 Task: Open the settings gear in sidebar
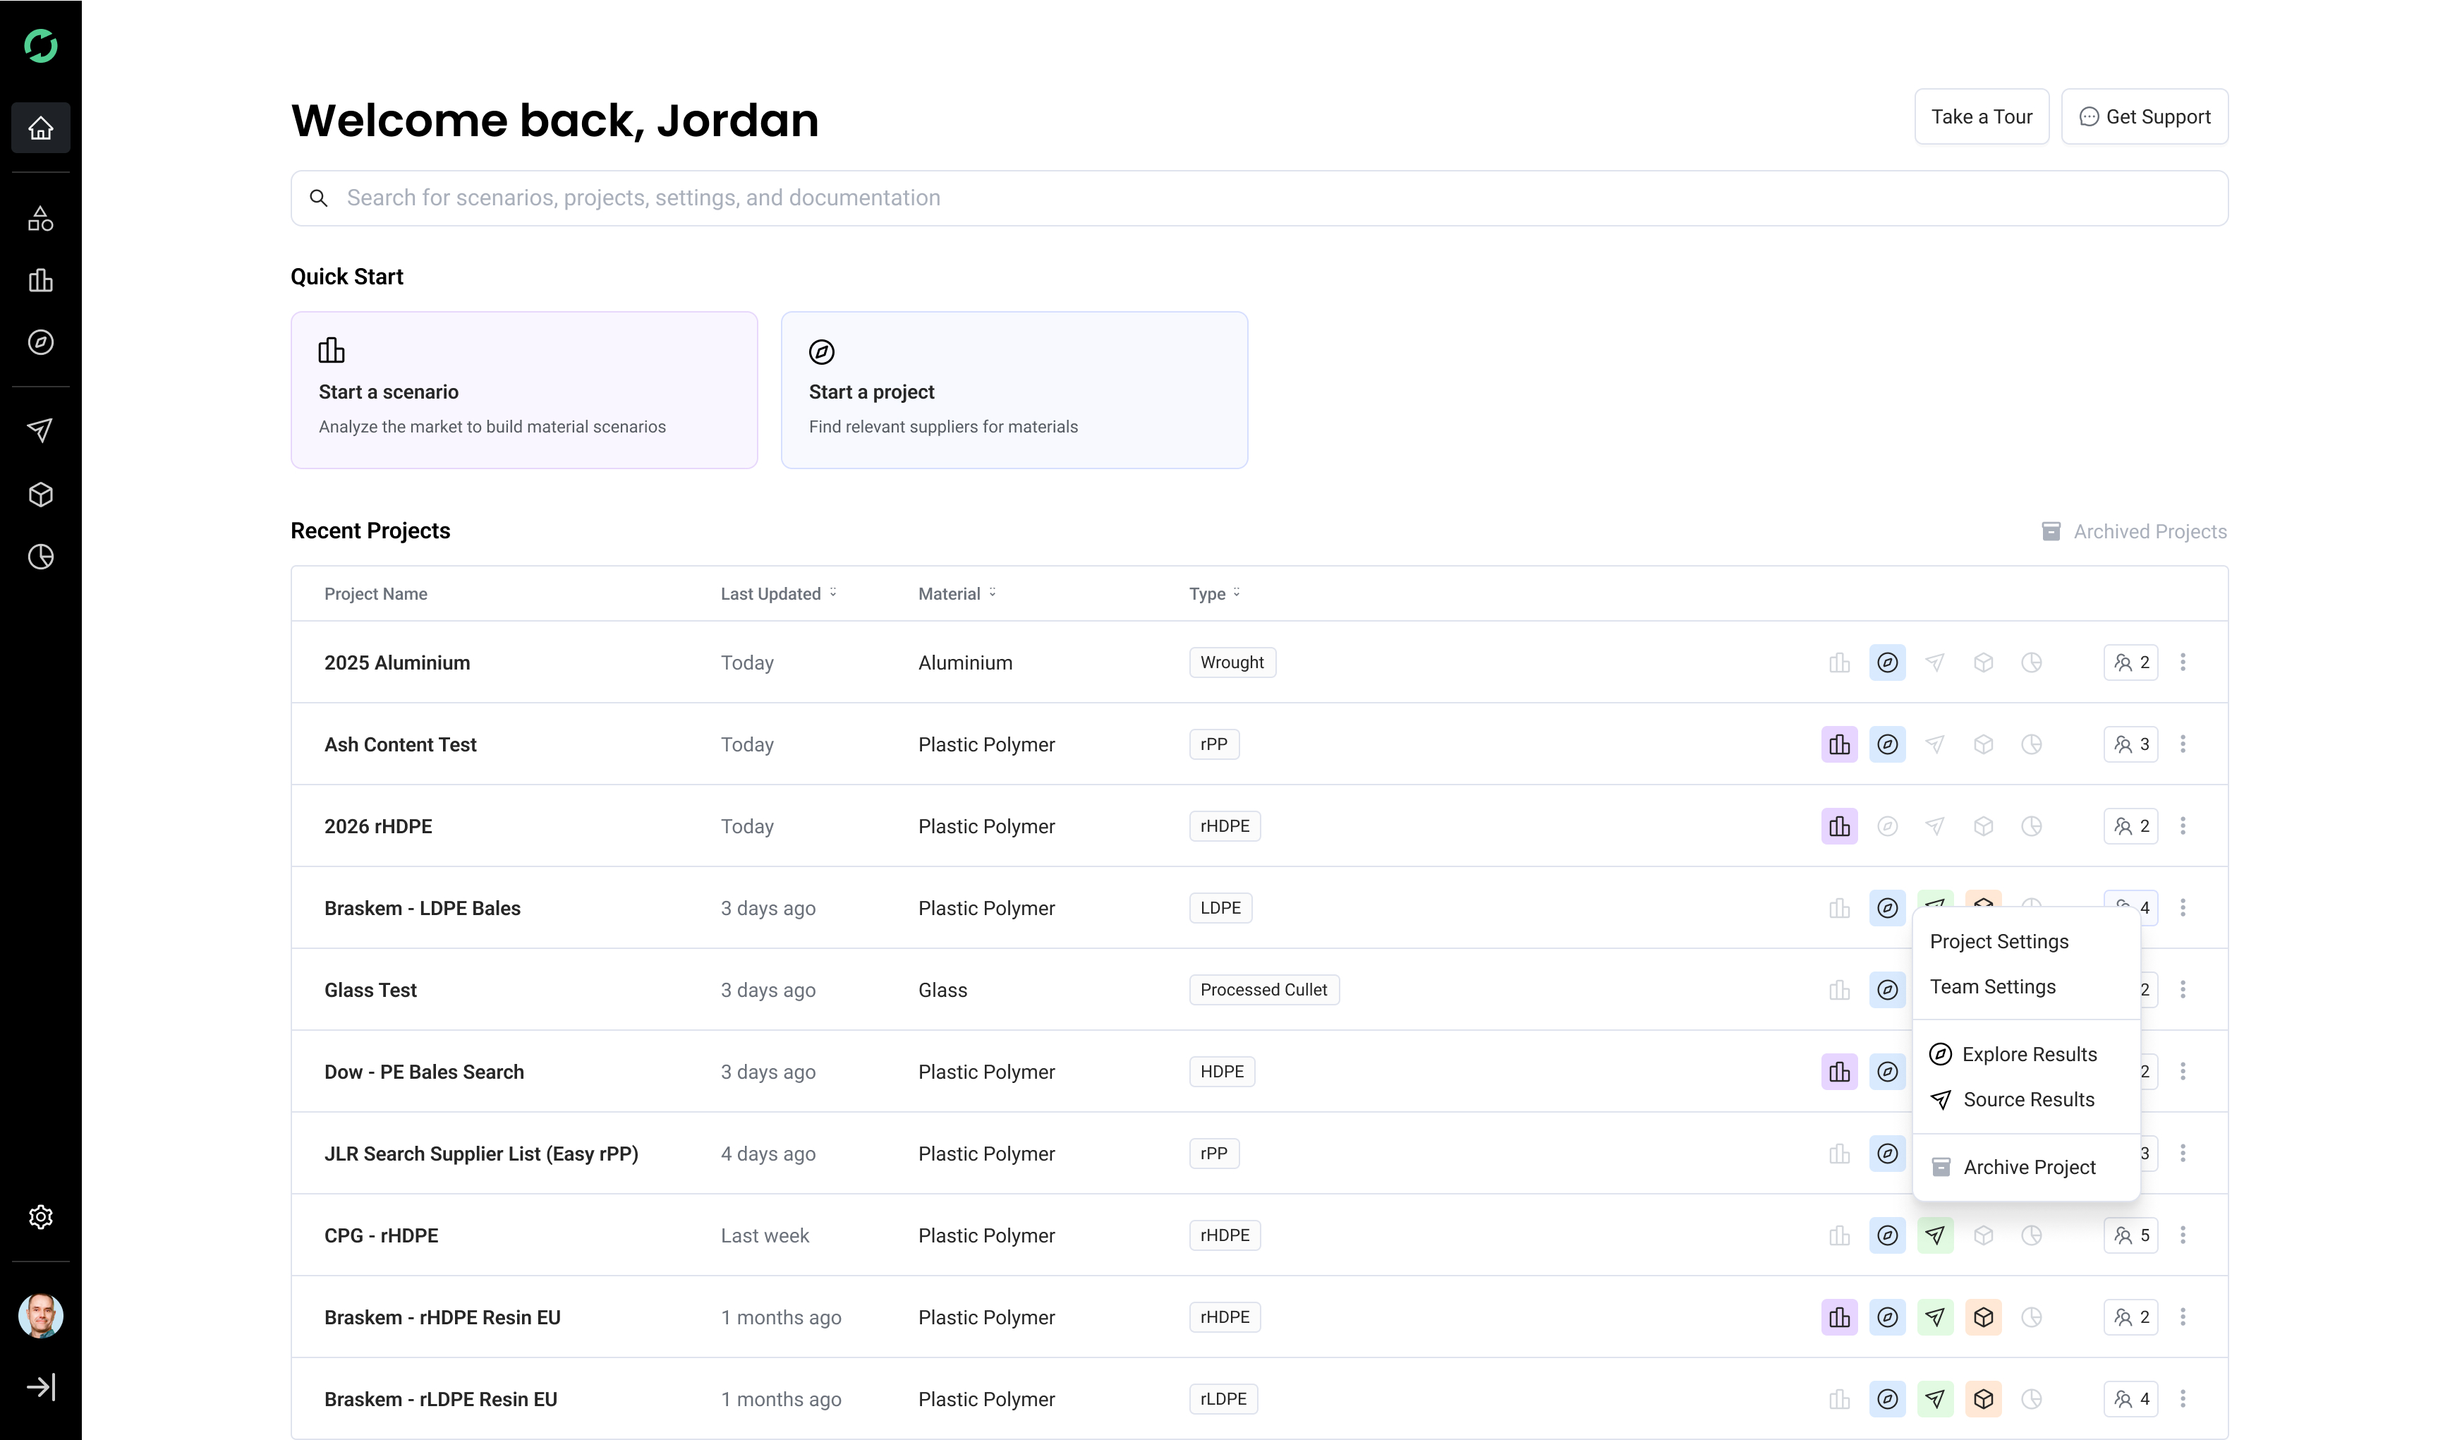coord(41,1217)
